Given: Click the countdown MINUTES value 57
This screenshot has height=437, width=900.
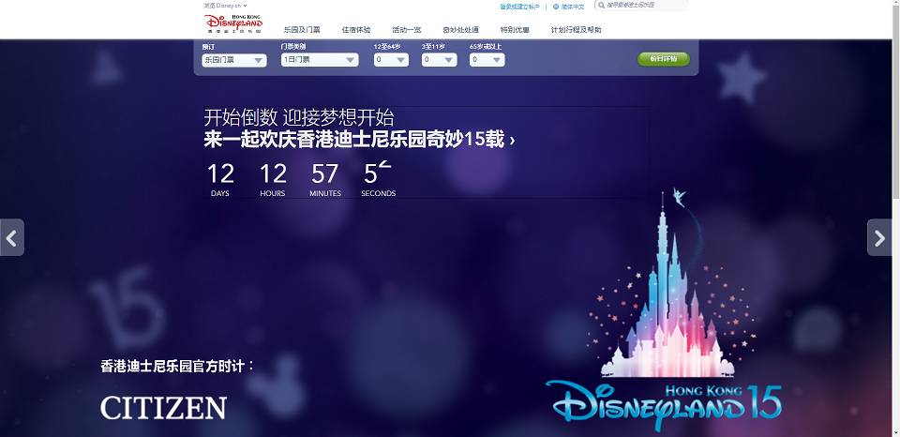Looking at the screenshot, I should pos(325,173).
